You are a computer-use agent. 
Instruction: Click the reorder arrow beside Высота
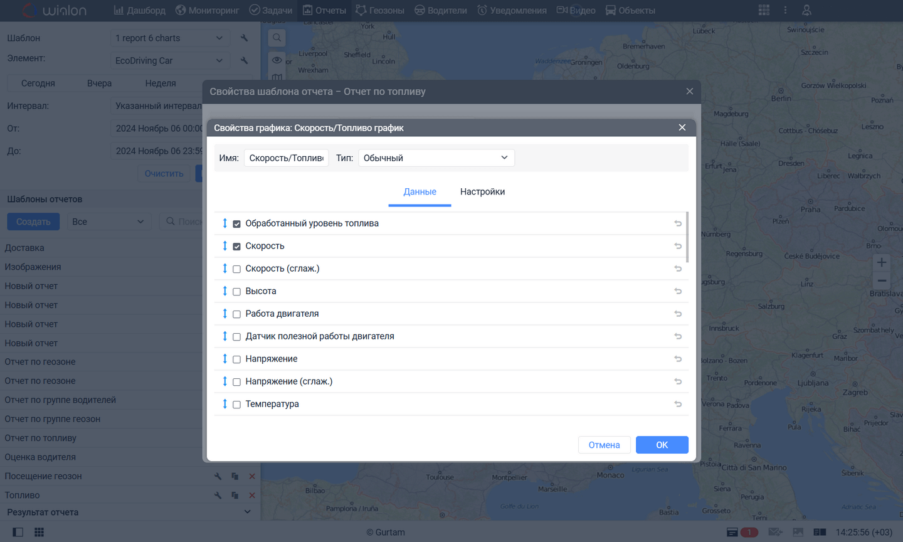pos(224,291)
